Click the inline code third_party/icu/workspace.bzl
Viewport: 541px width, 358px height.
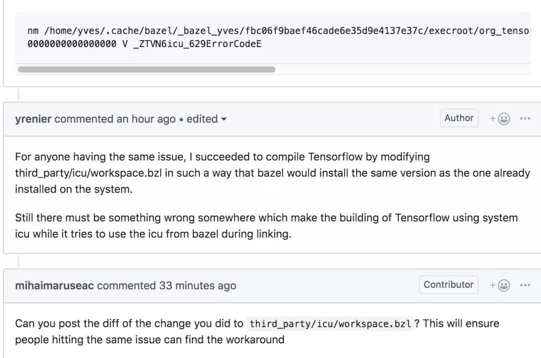(330, 323)
